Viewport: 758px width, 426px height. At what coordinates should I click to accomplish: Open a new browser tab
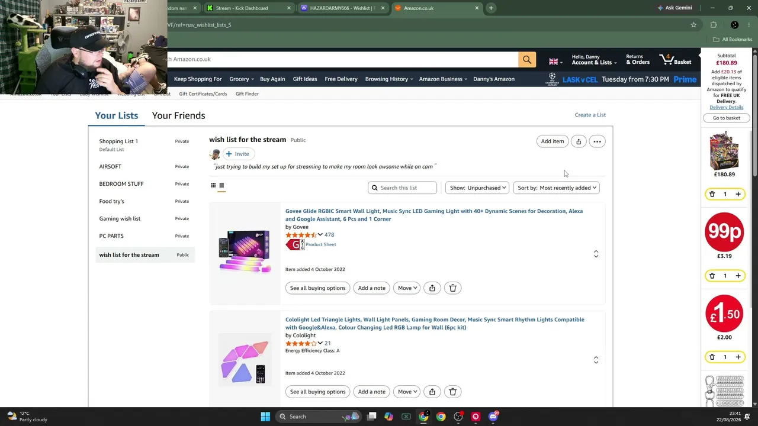point(491,8)
